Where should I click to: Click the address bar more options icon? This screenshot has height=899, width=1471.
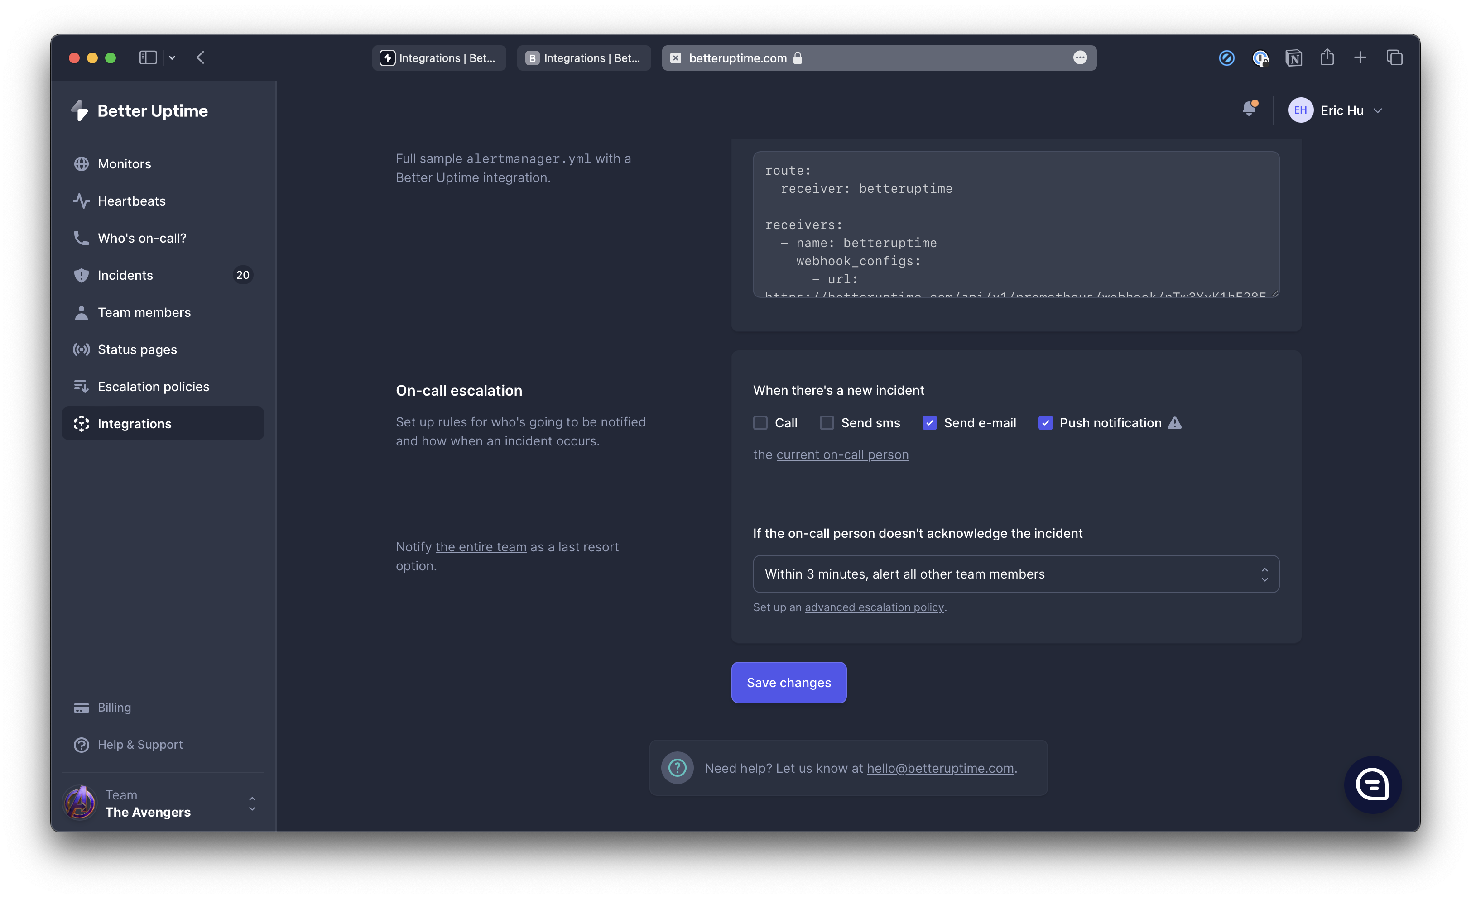(x=1080, y=58)
